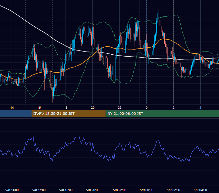Click the 22 hour label on price chart axis

119,108
